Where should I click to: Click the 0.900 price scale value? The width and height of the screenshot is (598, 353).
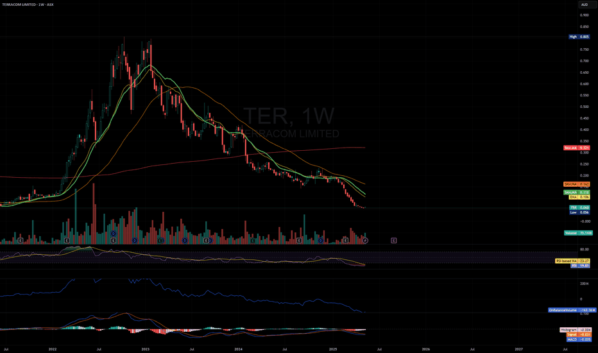584,15
